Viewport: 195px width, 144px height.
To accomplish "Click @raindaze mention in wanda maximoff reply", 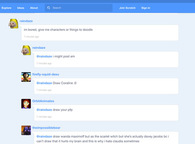I will [x=44, y=137].
